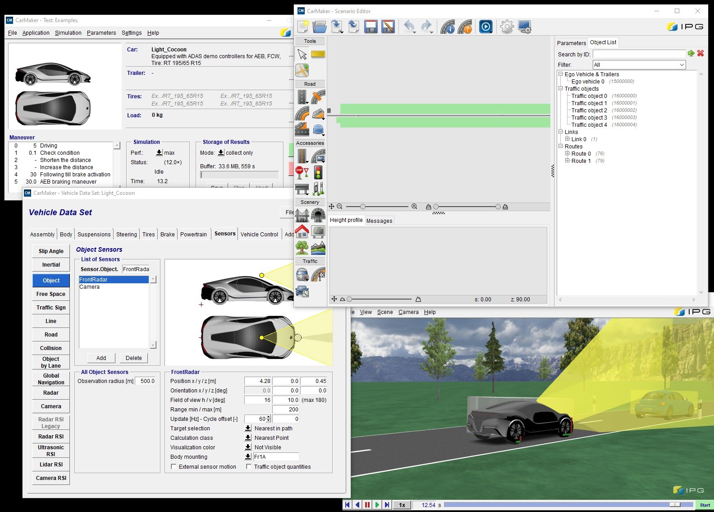This screenshot has width=714, height=512.
Task: Switch to the Parameters tab in Scenario Editor
Action: pos(571,43)
